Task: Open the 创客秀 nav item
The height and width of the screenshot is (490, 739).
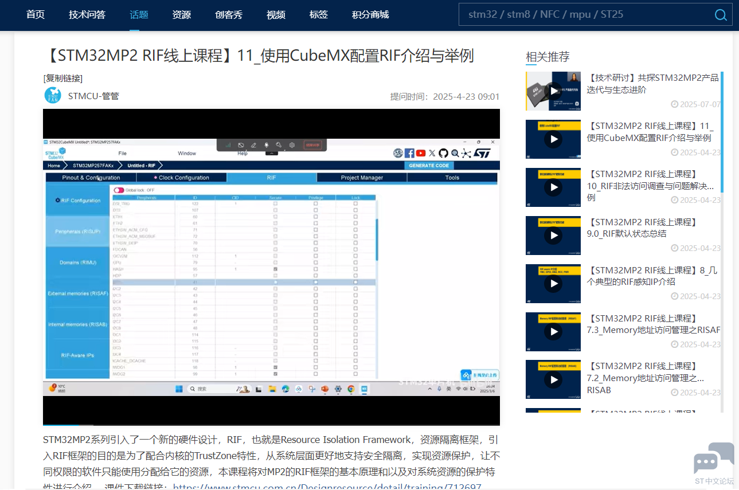Action: 229,15
